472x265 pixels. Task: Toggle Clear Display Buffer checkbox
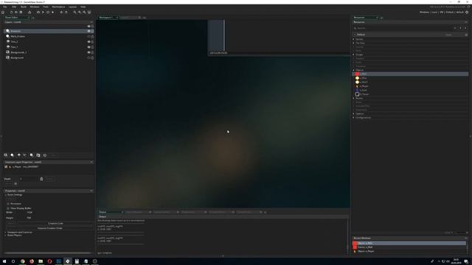pos(8,208)
